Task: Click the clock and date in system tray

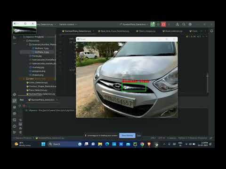Action: (x=202, y=144)
